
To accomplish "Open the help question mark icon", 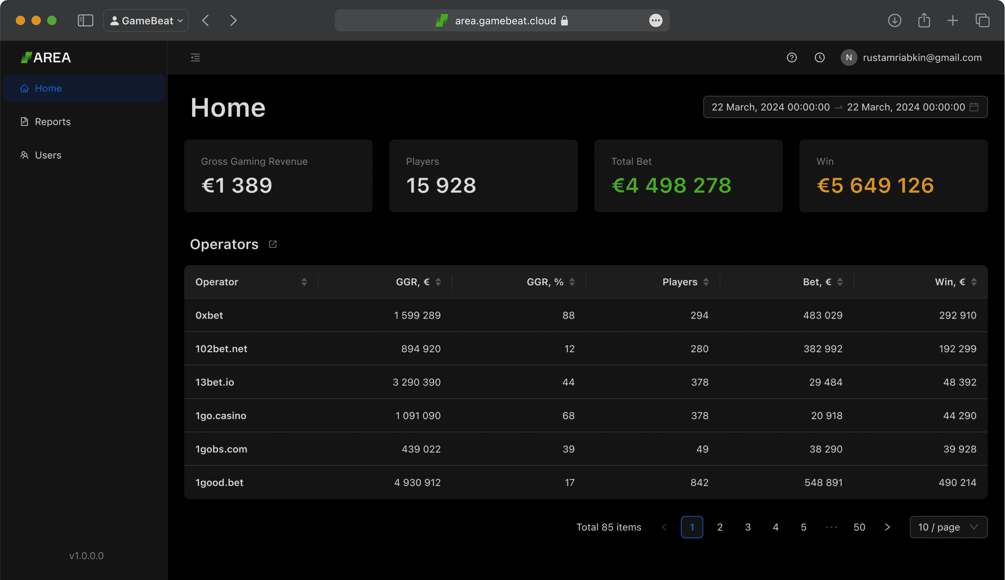I will pos(792,57).
